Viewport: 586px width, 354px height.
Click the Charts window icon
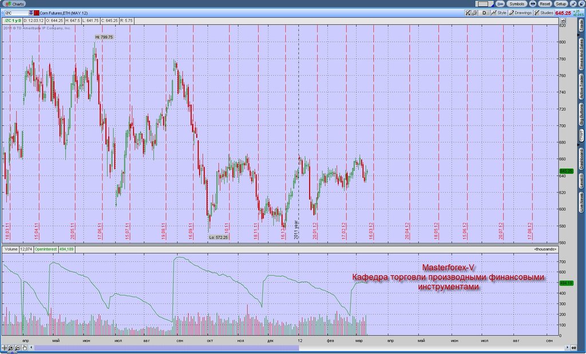8,4
